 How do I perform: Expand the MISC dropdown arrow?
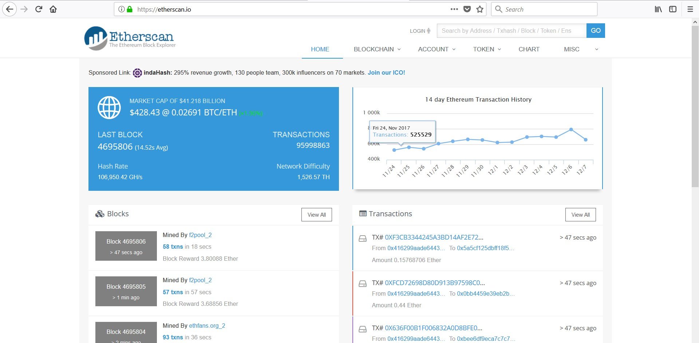[x=596, y=49]
